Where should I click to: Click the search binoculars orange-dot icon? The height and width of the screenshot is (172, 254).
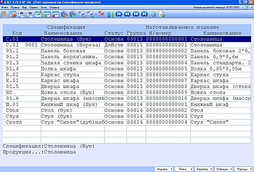click(64, 14)
